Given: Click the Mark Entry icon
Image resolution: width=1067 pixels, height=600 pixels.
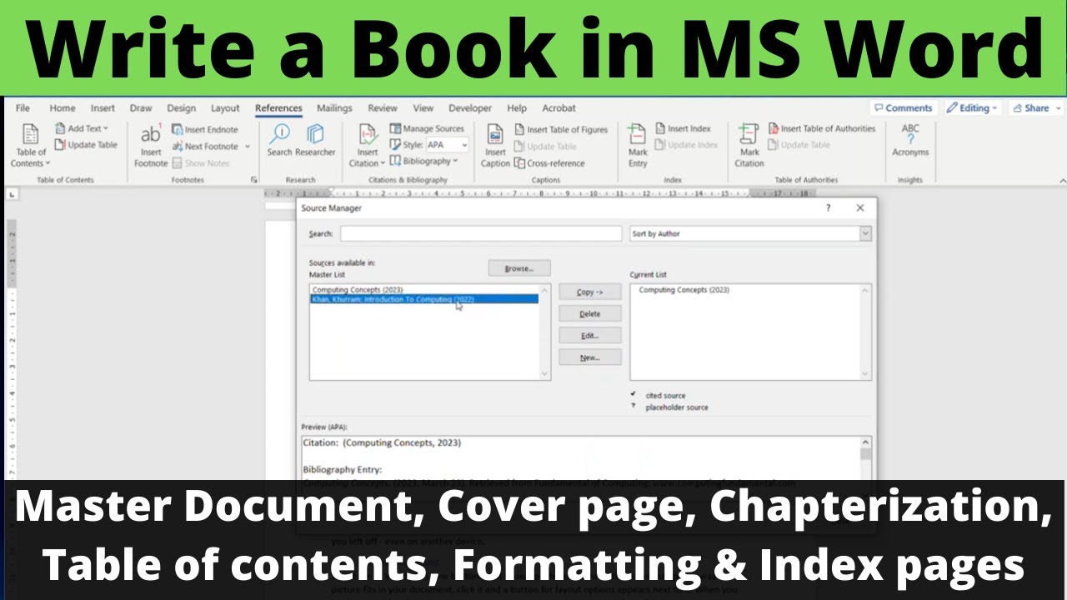Looking at the screenshot, I should pyautogui.click(x=637, y=143).
